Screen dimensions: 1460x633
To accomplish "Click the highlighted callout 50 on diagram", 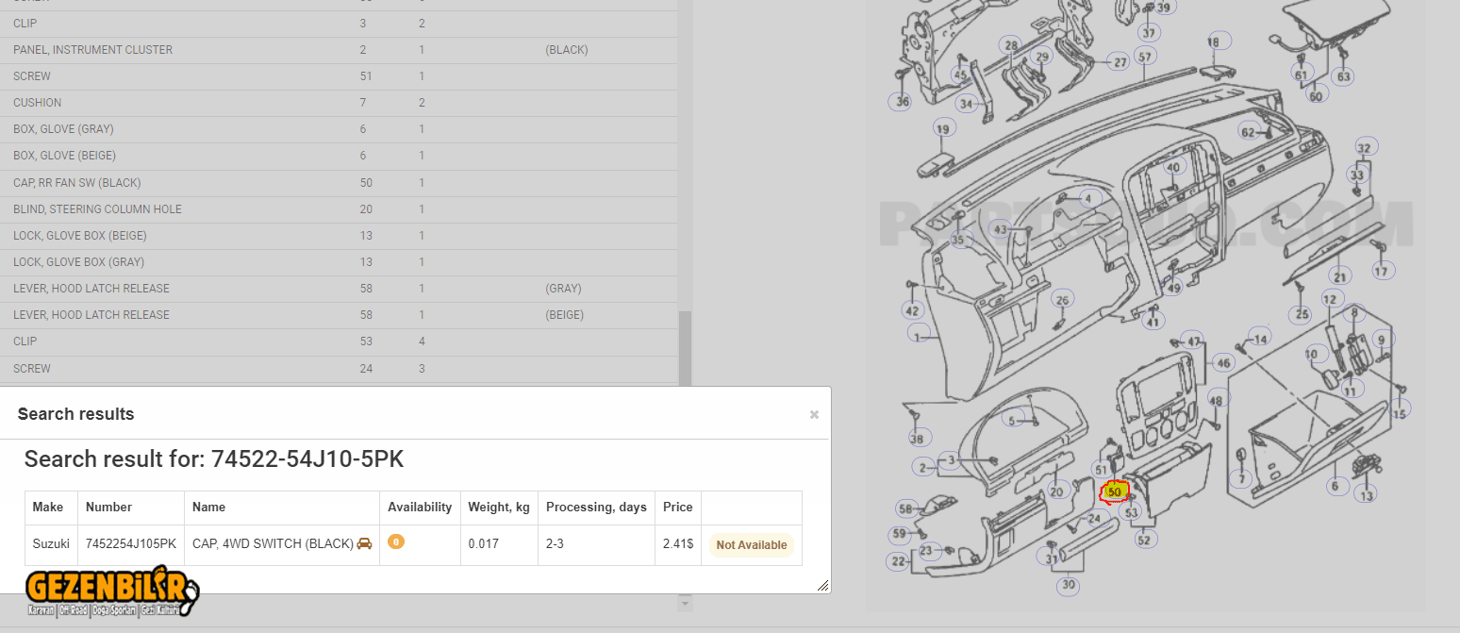I will point(1115,491).
